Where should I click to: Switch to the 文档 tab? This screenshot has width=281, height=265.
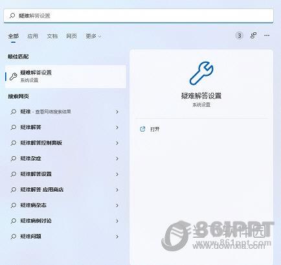coord(52,36)
